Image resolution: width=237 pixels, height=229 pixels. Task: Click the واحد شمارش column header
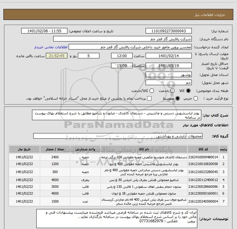tap(85, 149)
